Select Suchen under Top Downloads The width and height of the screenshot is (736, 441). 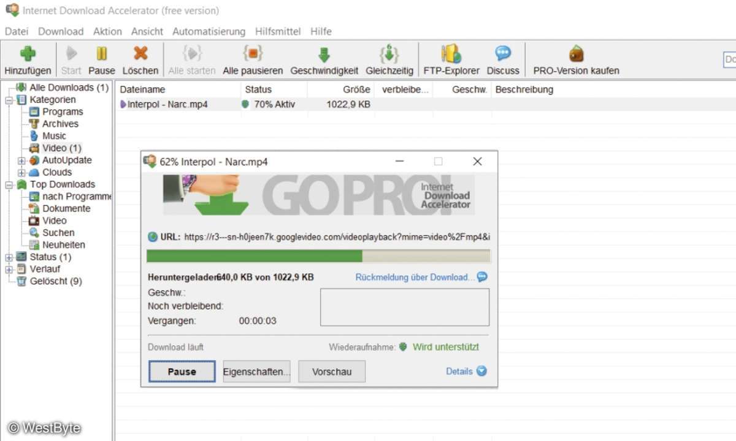[x=58, y=233]
